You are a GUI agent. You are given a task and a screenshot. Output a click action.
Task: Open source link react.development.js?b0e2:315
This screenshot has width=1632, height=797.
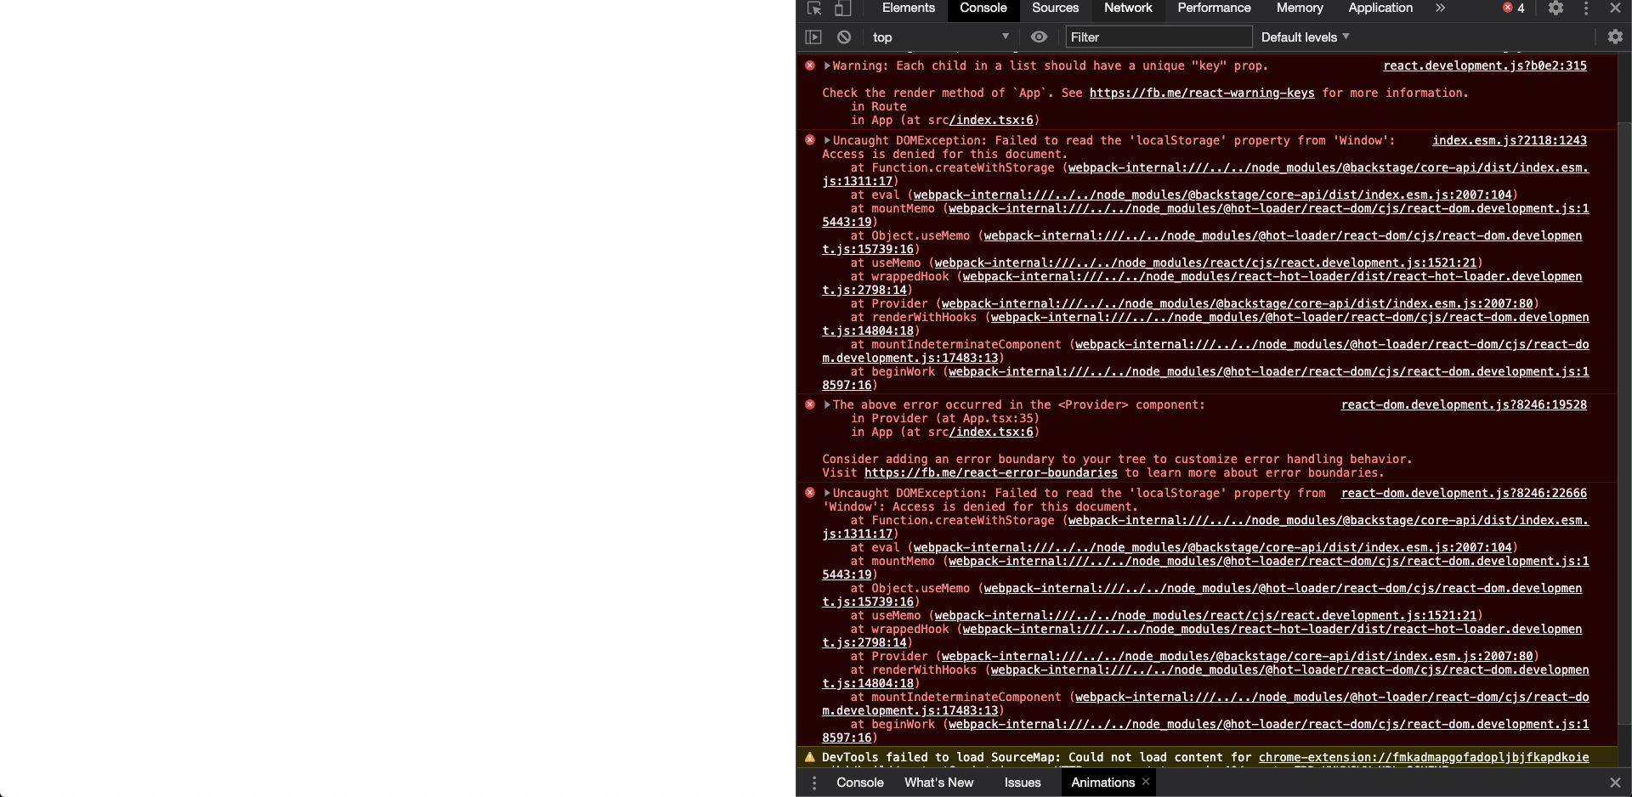pyautogui.click(x=1484, y=65)
